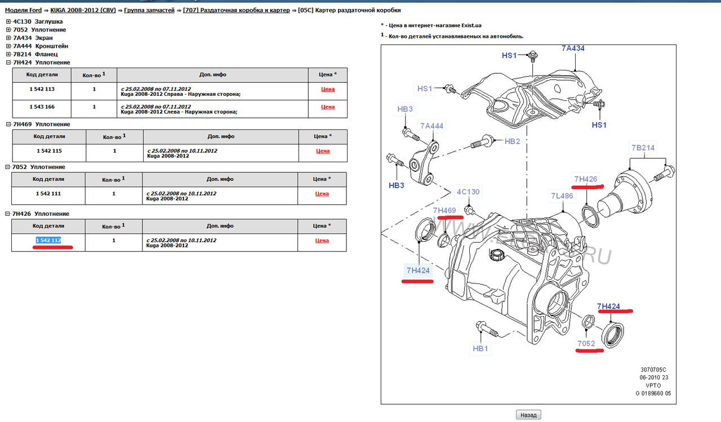This screenshot has width=721, height=422.
Task: Select the 7H426 label in the diagram
Action: (586, 179)
